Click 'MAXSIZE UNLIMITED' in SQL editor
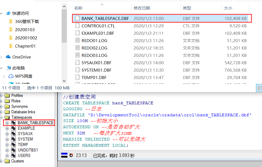The width and height of the screenshot is (262, 167). 87,139
